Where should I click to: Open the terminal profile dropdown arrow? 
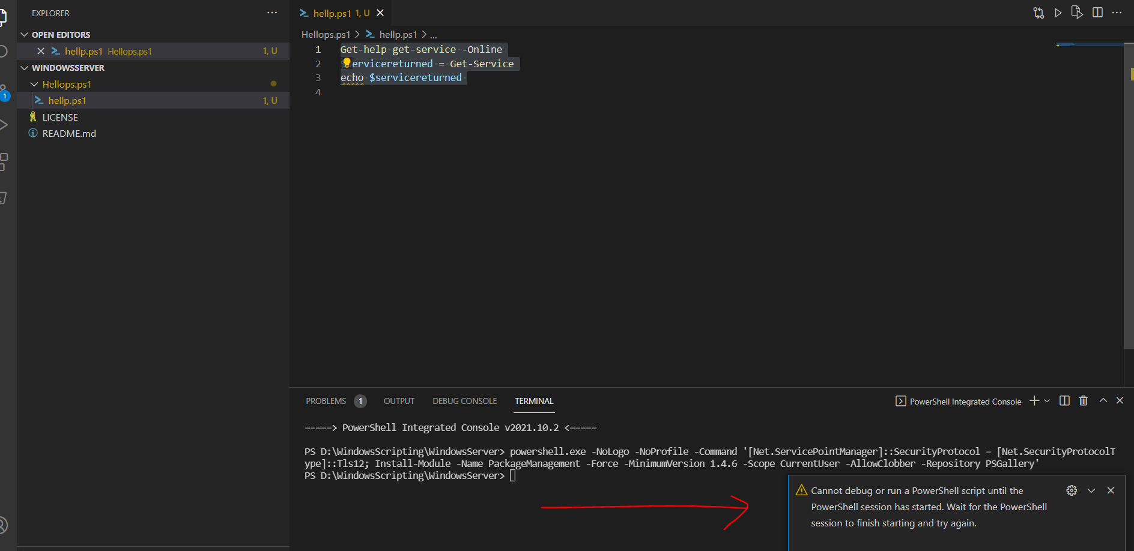click(1048, 400)
